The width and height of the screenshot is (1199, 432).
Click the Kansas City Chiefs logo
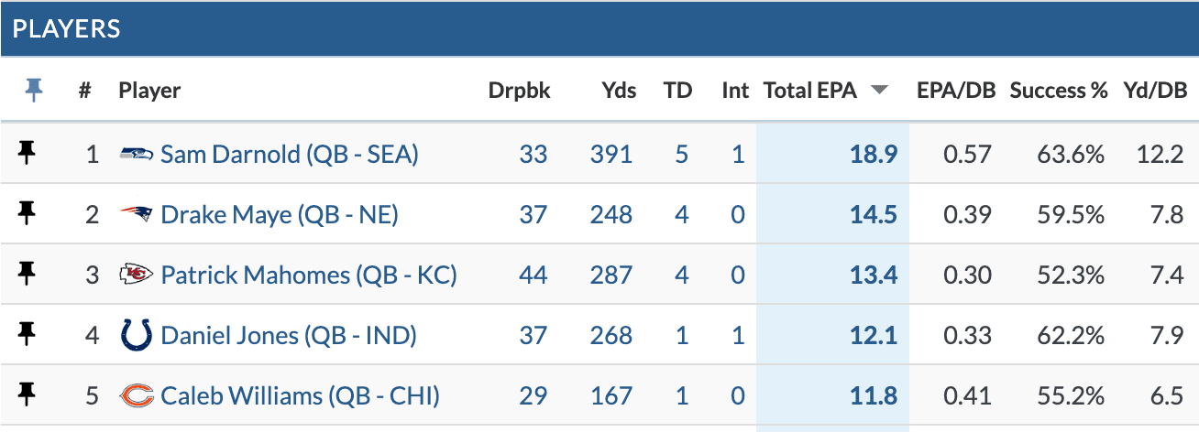[136, 275]
